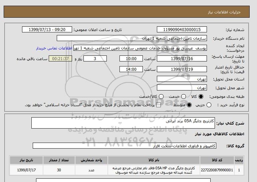Click the quantity cell 30
Screen dimensions: 257x182
[x=59, y=170]
